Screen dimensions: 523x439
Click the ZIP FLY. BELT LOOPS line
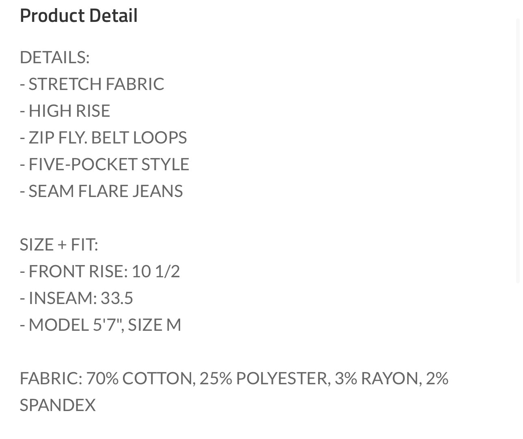(103, 137)
